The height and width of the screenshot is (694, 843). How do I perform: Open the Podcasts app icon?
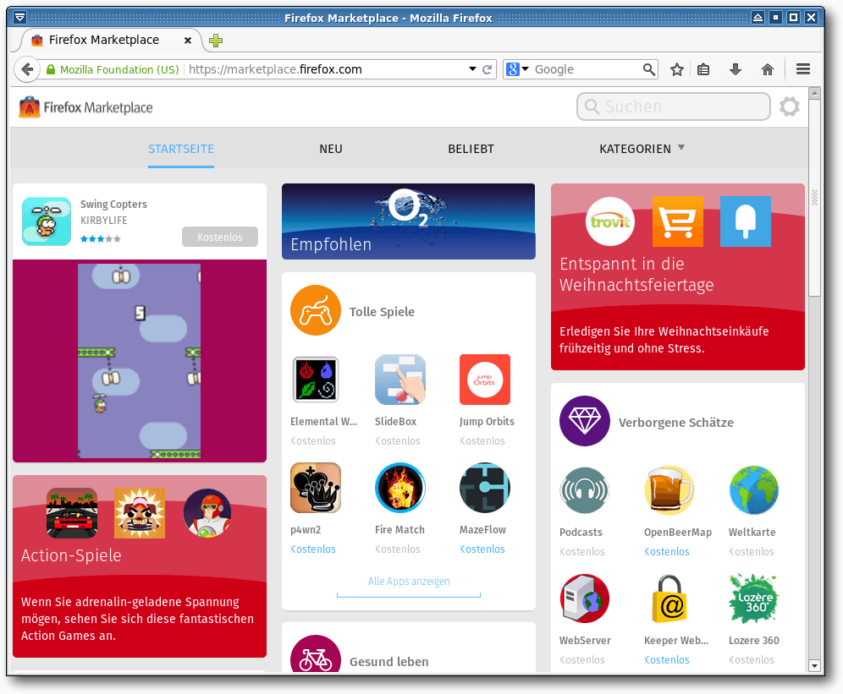(584, 490)
